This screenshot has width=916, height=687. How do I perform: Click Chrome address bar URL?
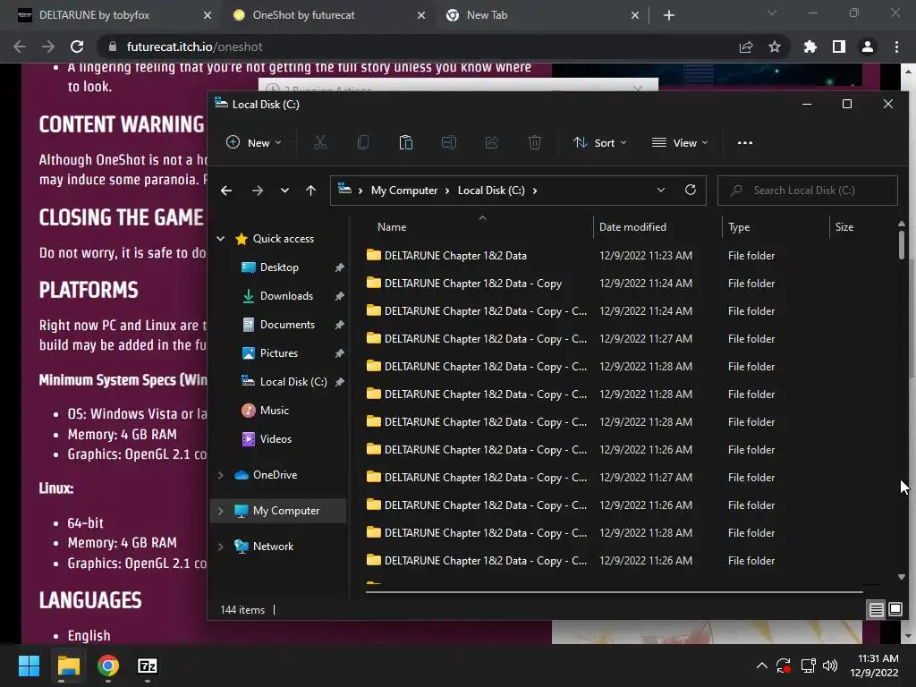click(194, 47)
